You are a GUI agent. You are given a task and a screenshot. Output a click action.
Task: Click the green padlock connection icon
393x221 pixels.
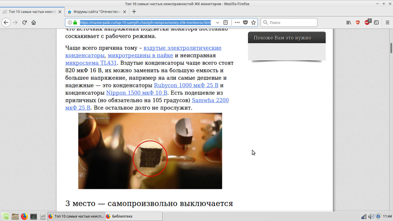coord(75,23)
